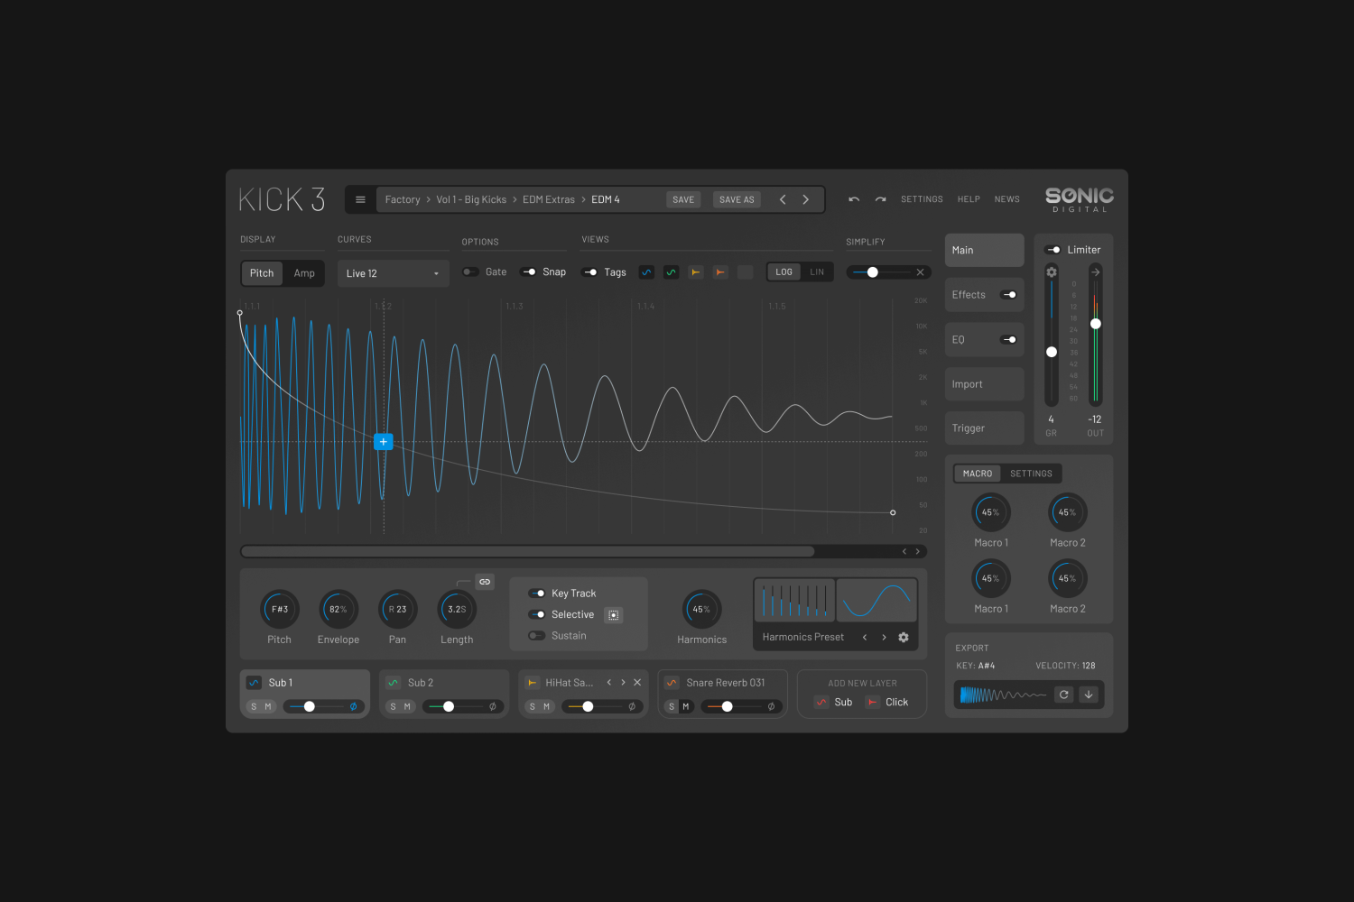Show the green Sub 2 curve view
This screenshot has height=902, width=1354.
point(671,272)
